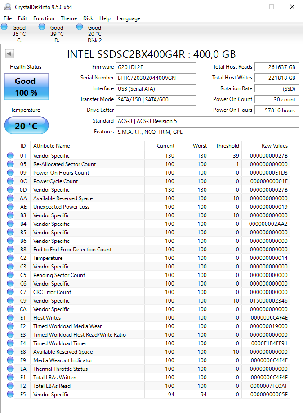Click the status icon for attribute 0D

coord(10,189)
